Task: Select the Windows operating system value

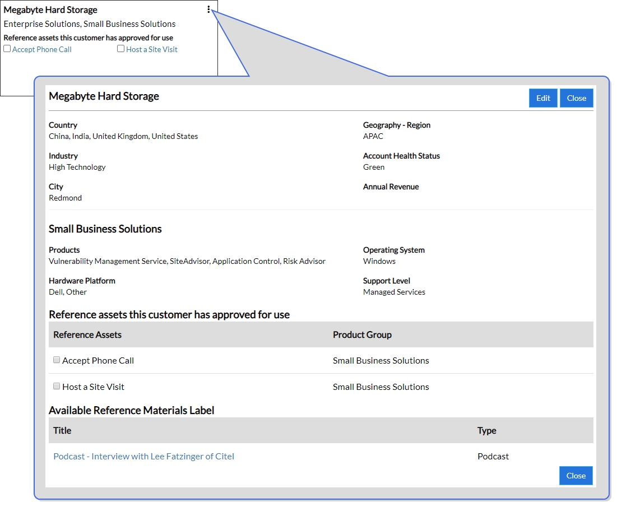Action: coord(379,261)
